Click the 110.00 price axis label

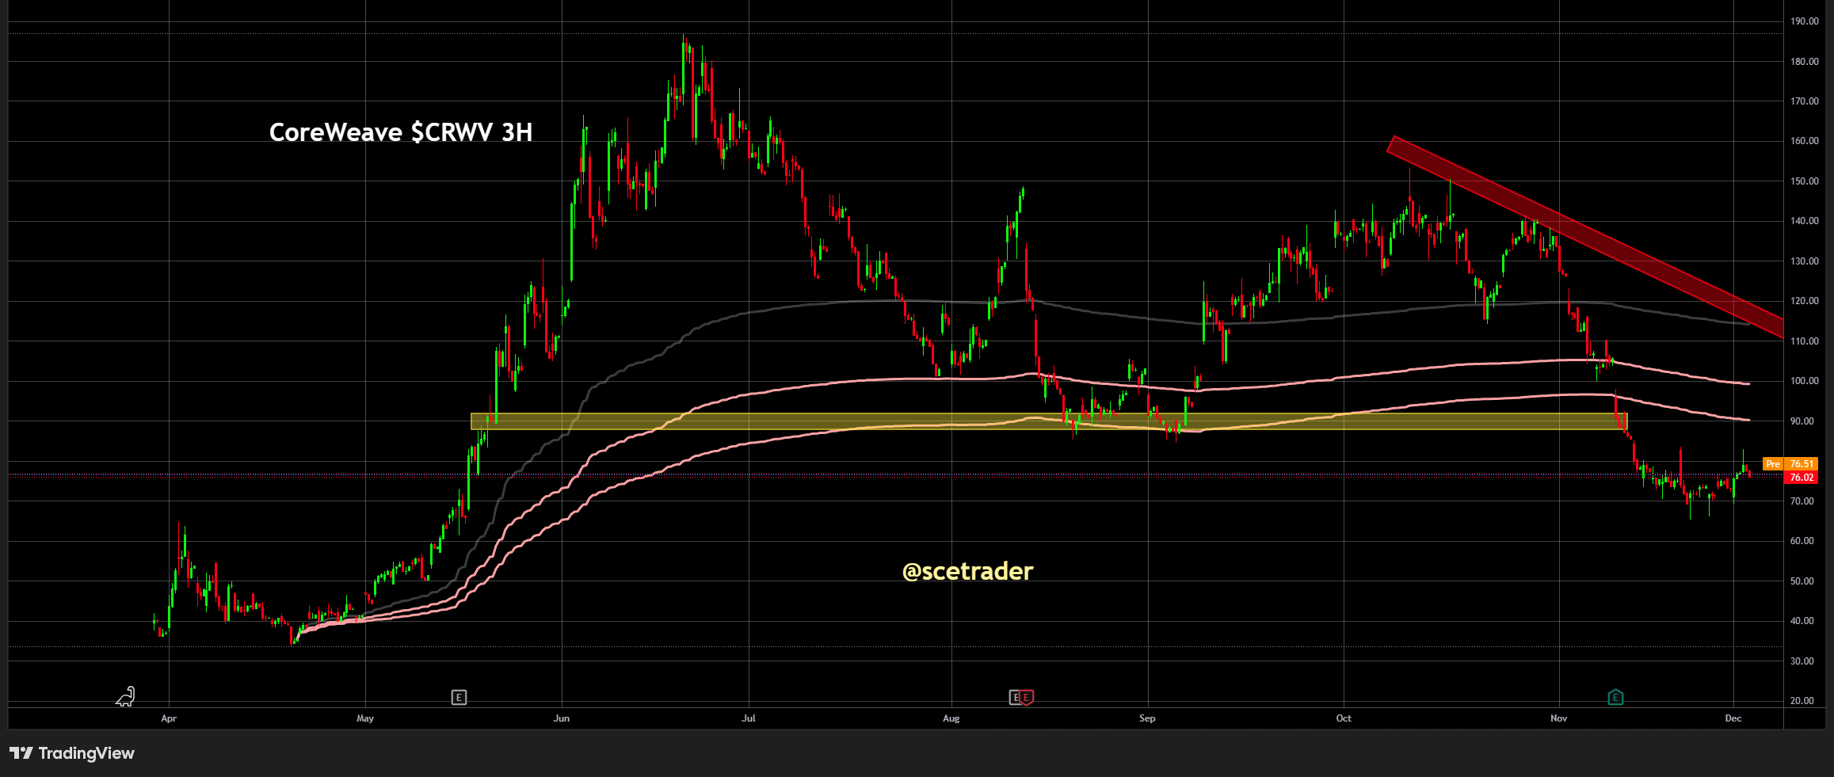[x=1804, y=341]
